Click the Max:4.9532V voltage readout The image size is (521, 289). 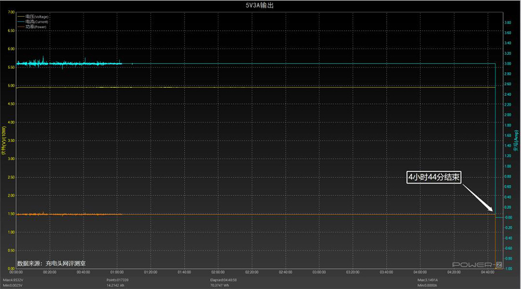[x=14, y=280]
